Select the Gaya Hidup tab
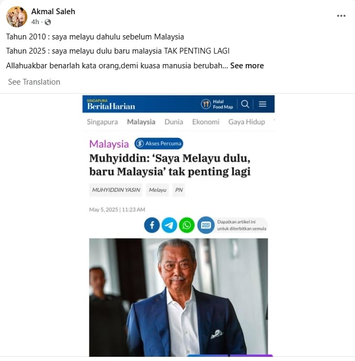 point(246,122)
